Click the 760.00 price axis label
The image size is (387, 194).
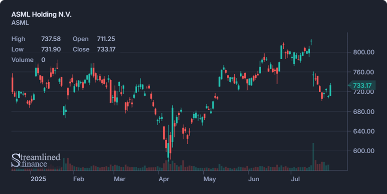pos(364,72)
